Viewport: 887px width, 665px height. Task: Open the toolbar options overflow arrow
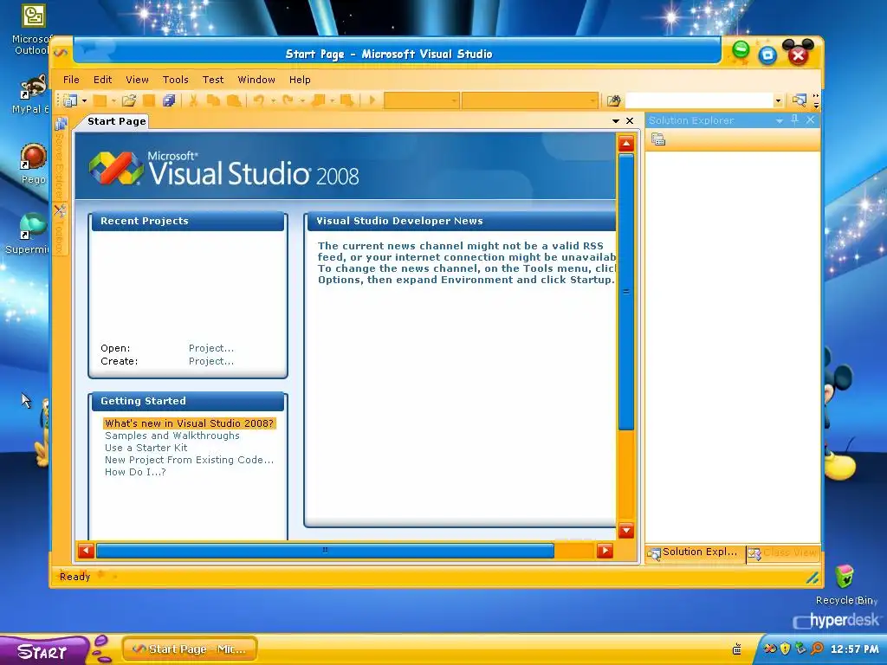point(816,101)
